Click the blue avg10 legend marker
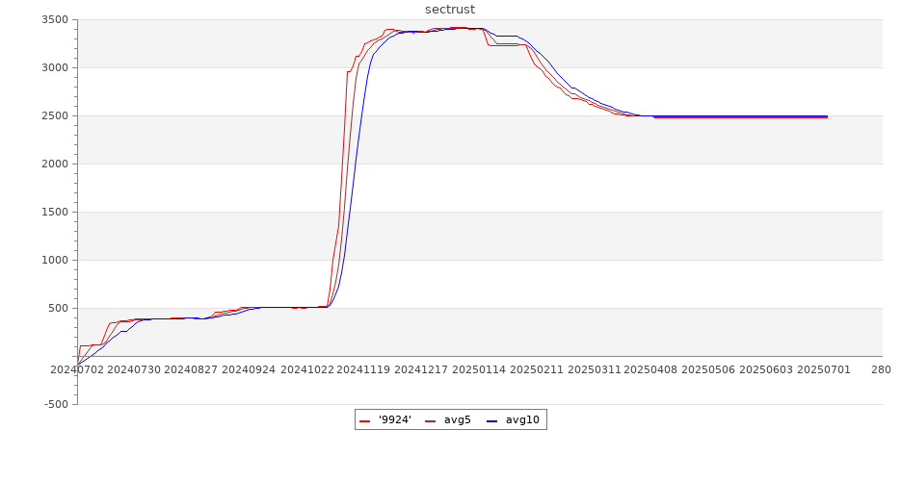901x481 pixels. [491, 420]
